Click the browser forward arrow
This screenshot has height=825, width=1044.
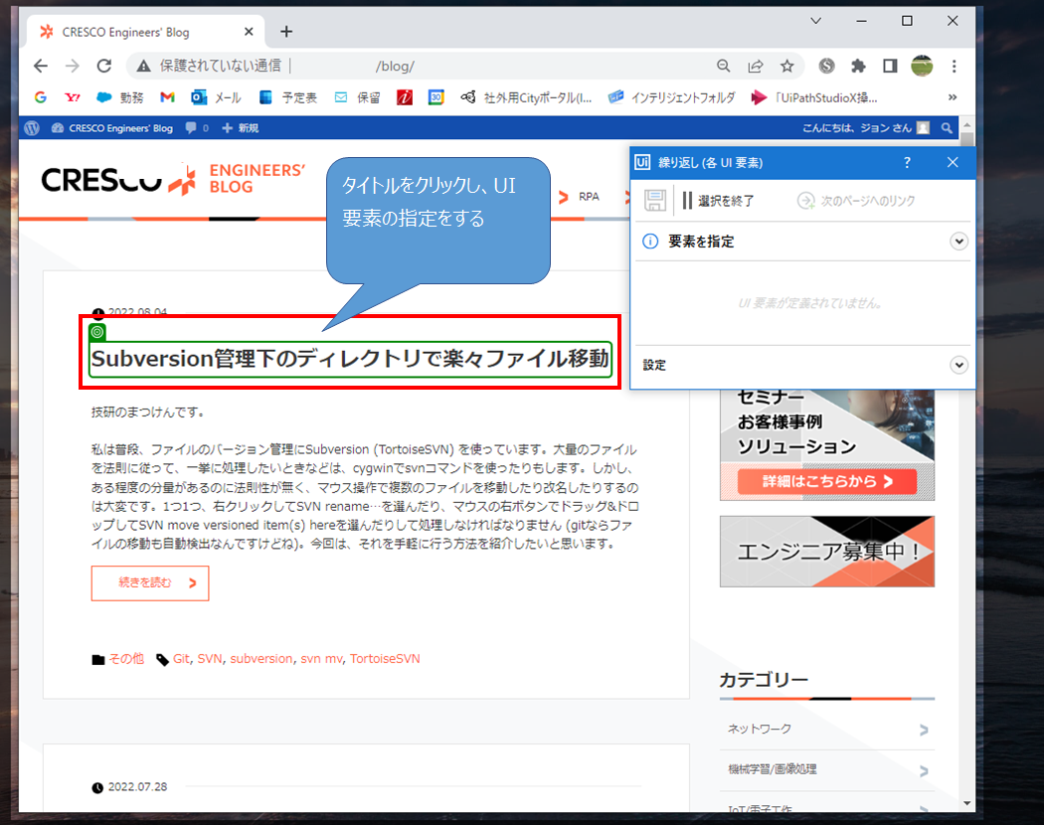73,66
